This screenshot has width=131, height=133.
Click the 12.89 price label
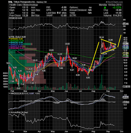(51, 50)
